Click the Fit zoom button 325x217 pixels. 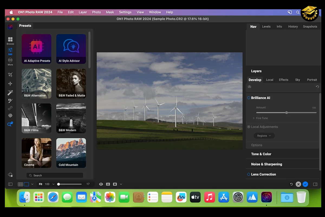coord(41,184)
